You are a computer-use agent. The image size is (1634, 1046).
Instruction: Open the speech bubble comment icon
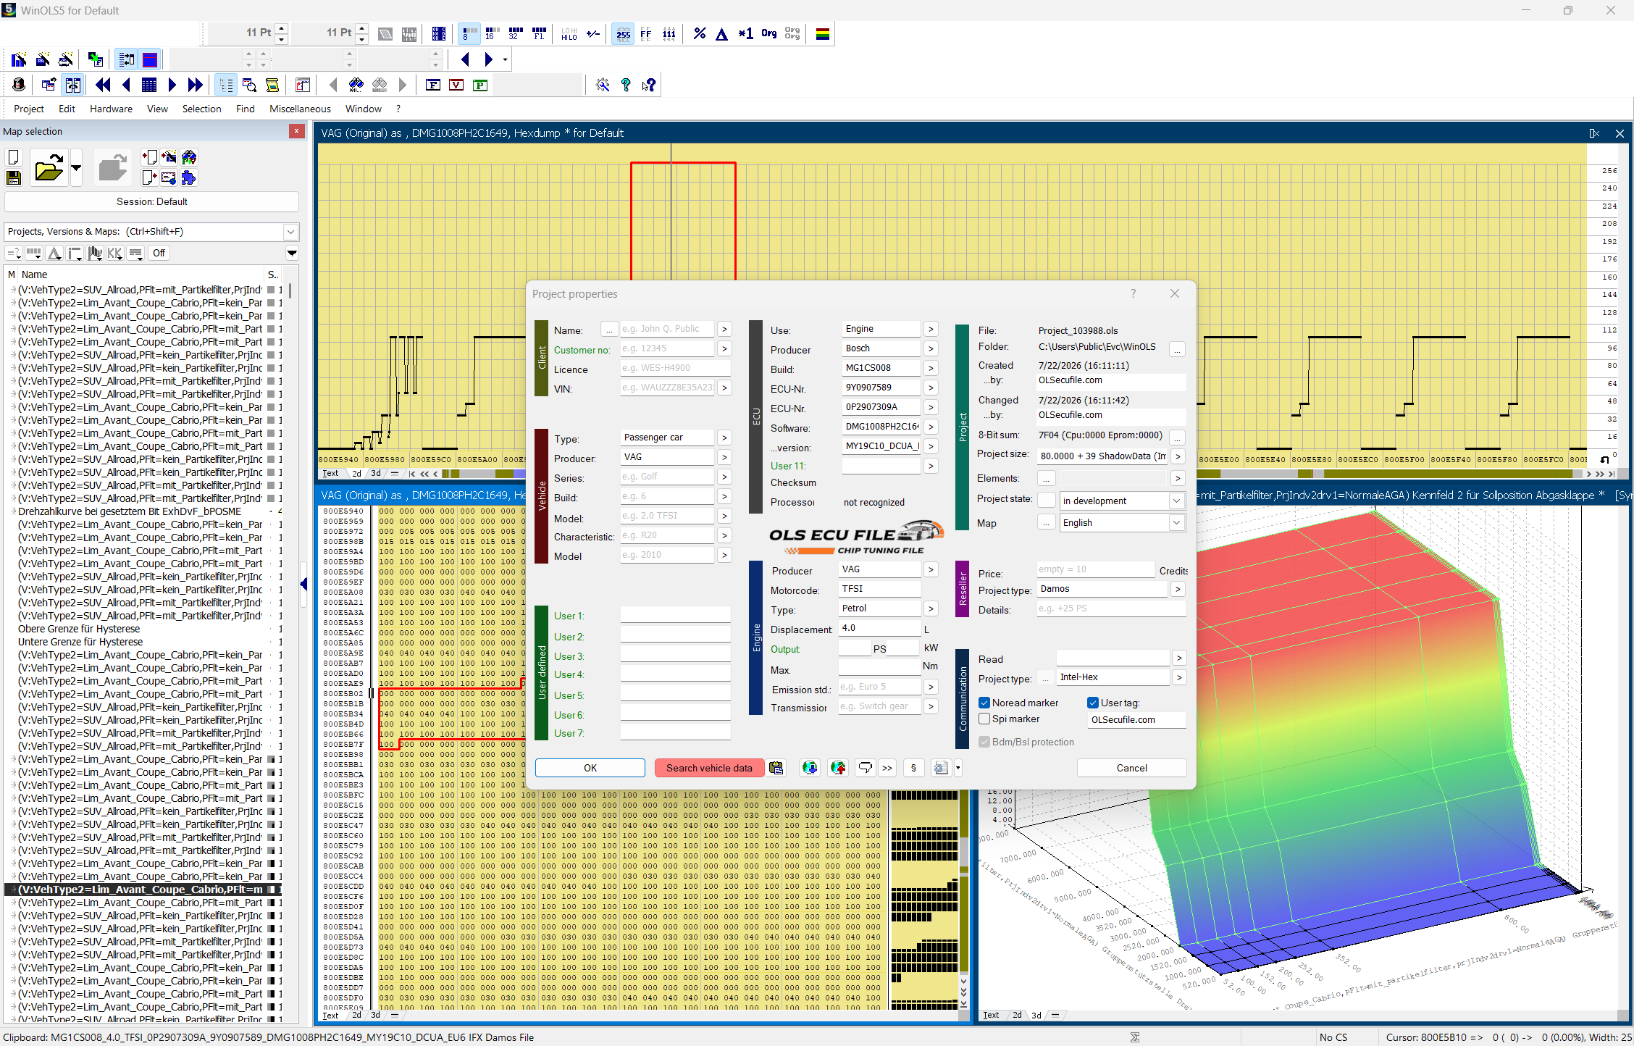[x=866, y=768]
